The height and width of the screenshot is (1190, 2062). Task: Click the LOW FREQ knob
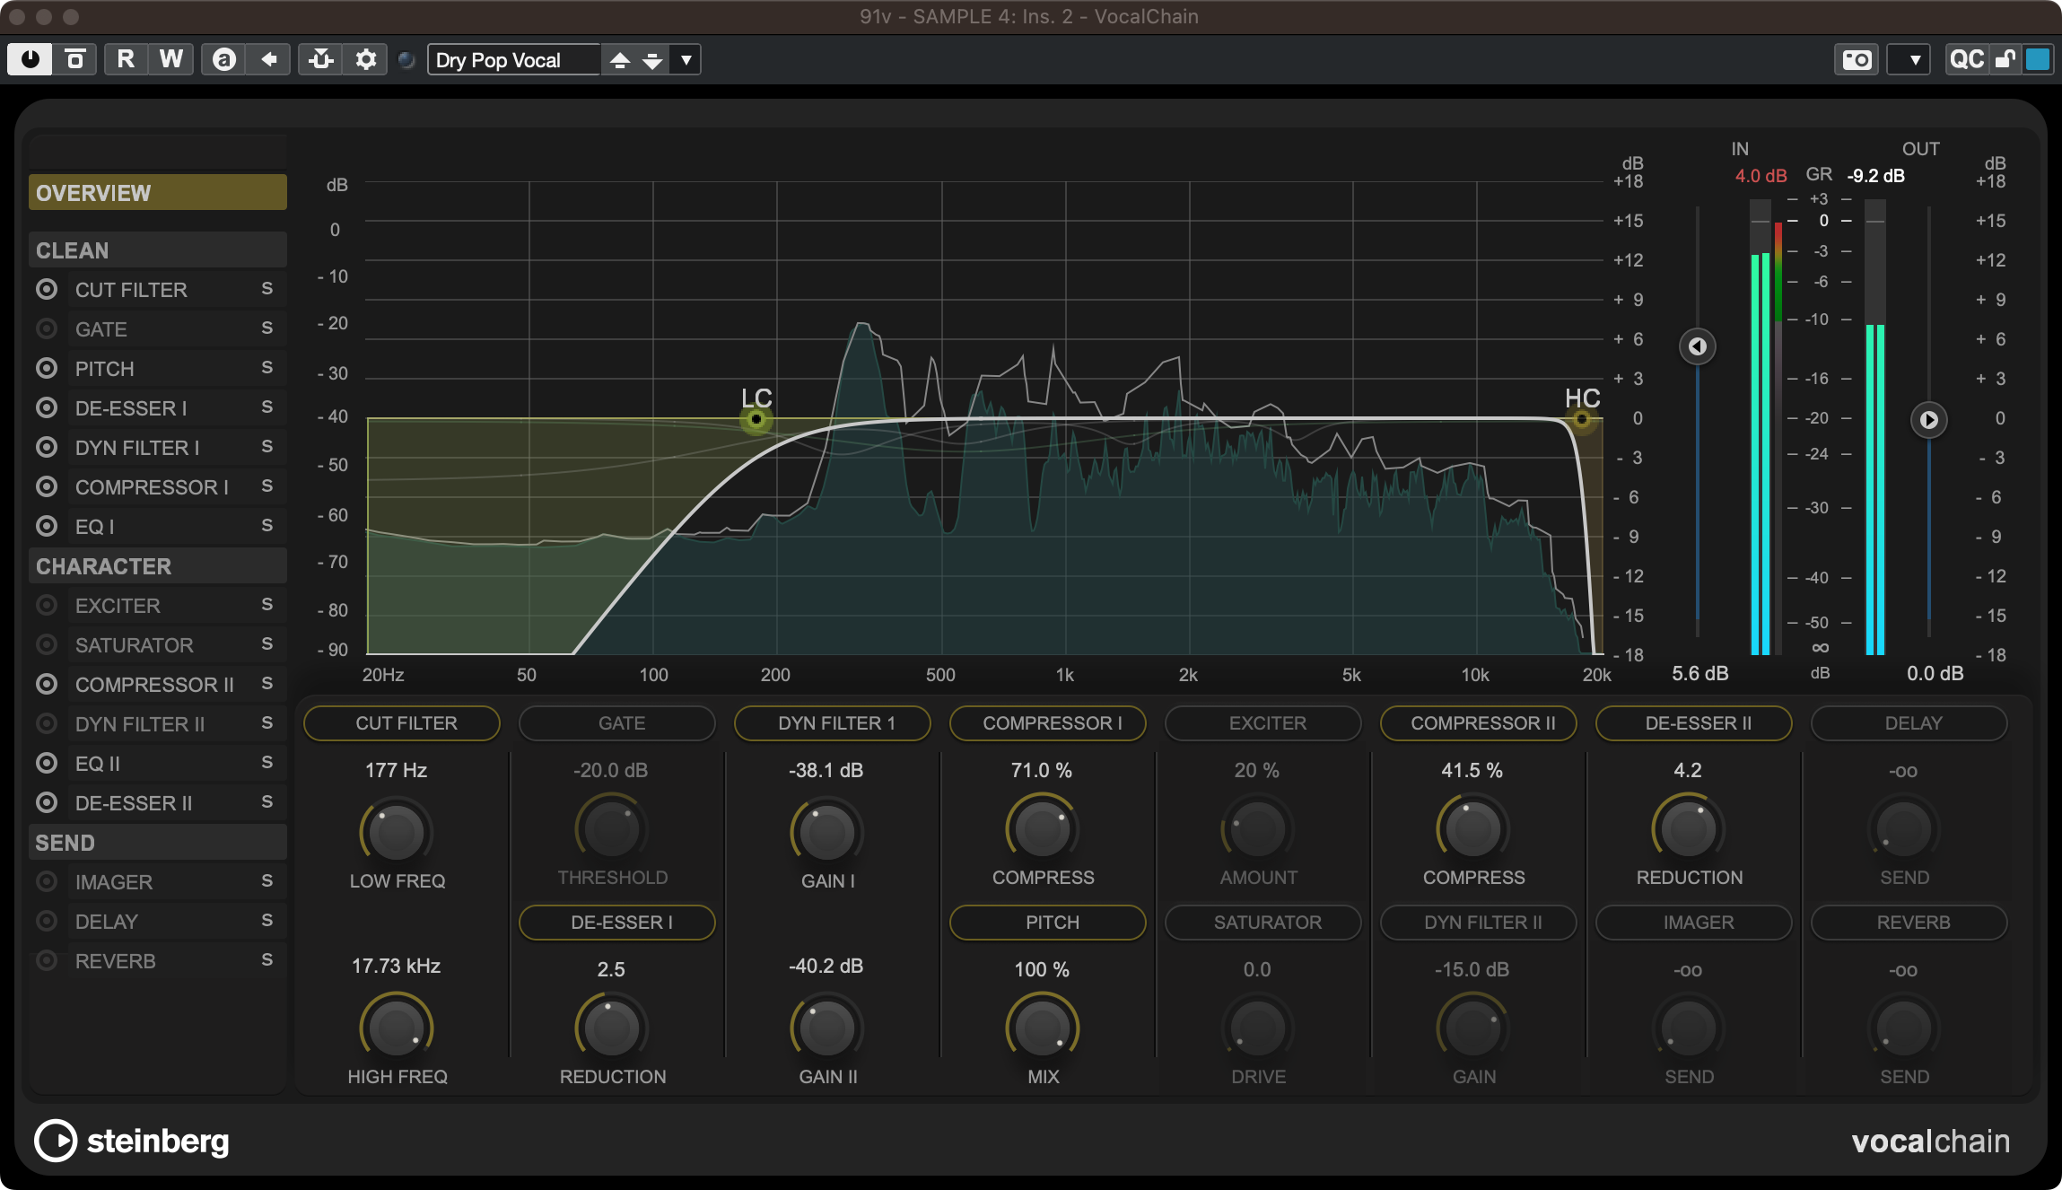(397, 831)
